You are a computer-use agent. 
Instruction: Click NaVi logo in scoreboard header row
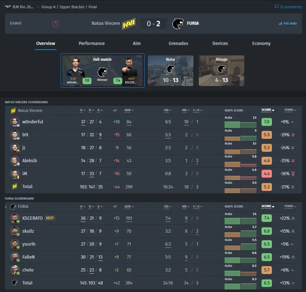pos(13,110)
